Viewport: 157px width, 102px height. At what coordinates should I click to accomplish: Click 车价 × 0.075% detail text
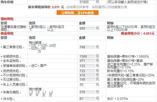pyautogui.click(x=117, y=99)
